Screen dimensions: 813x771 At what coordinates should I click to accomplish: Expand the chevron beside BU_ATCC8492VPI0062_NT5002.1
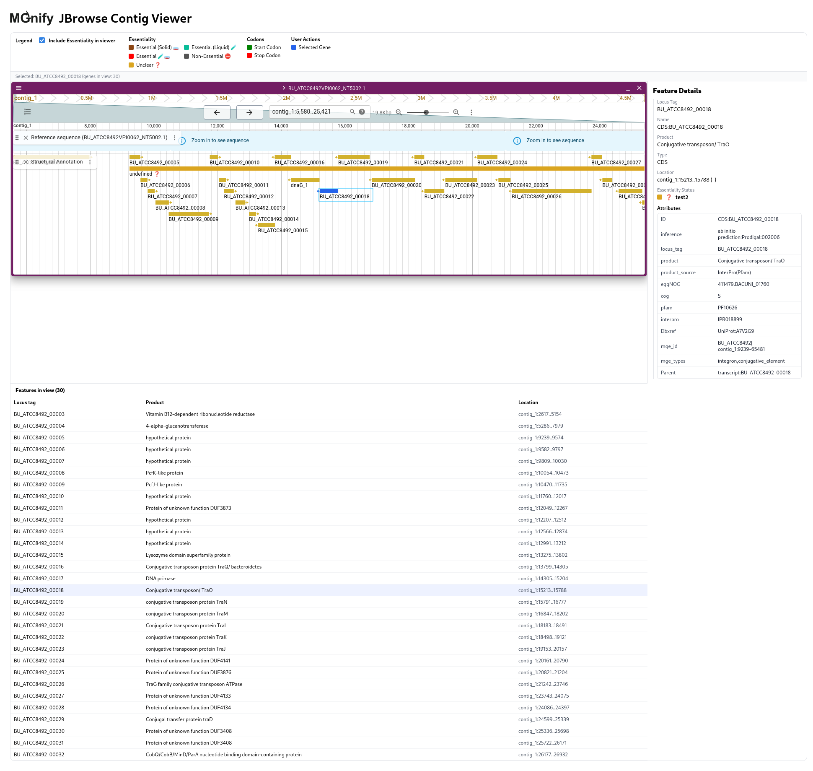click(283, 88)
